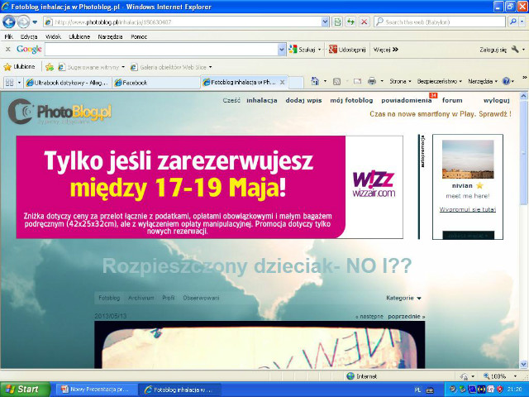Click the Wizz Air banner advertisement
The width and height of the screenshot is (529, 397).
click(x=209, y=187)
